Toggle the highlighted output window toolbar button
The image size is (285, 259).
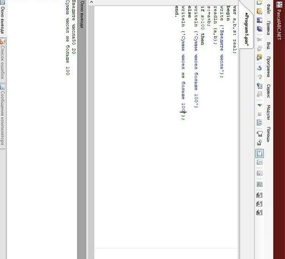tap(260, 153)
